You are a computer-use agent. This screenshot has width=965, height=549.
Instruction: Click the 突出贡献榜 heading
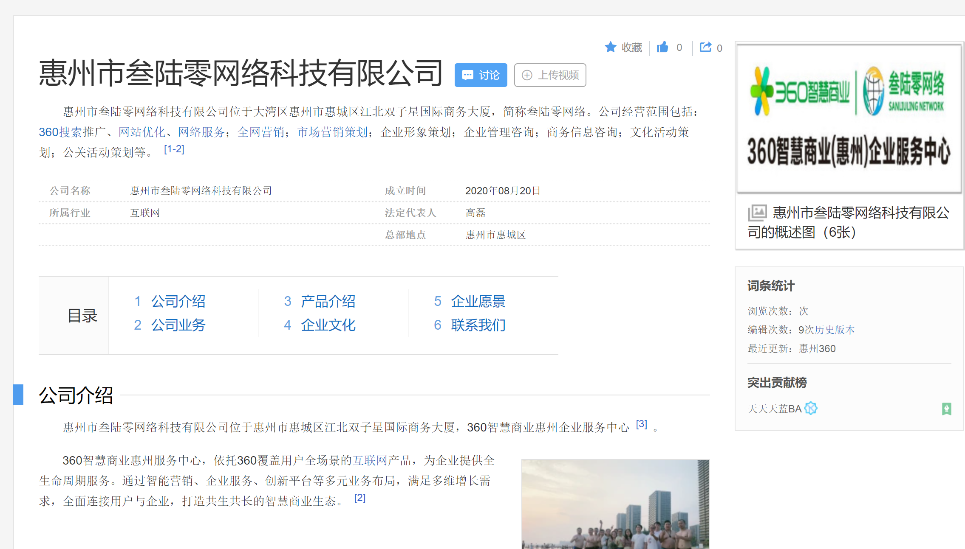(777, 383)
